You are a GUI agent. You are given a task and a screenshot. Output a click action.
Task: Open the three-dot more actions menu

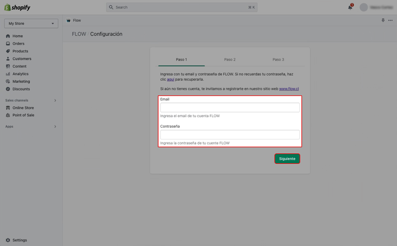(x=390, y=20)
